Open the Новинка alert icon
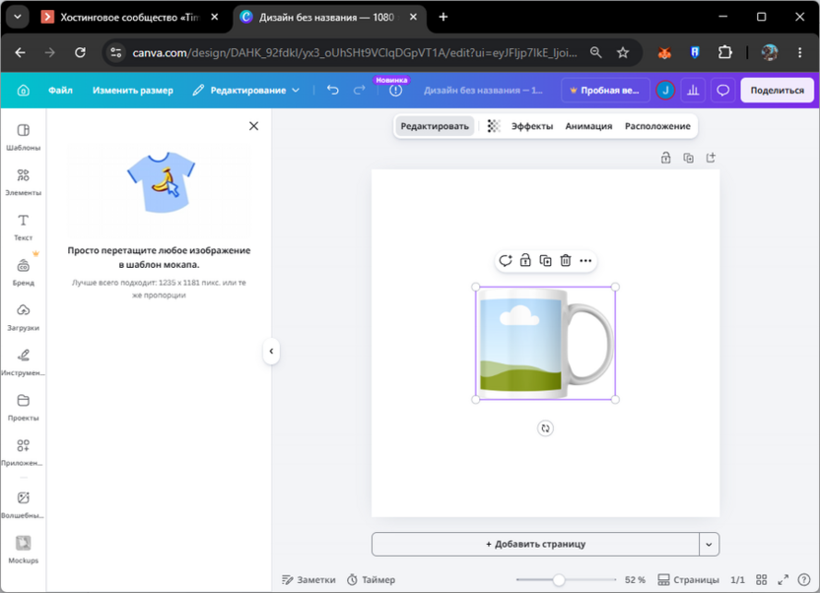The width and height of the screenshot is (820, 593). [x=396, y=91]
